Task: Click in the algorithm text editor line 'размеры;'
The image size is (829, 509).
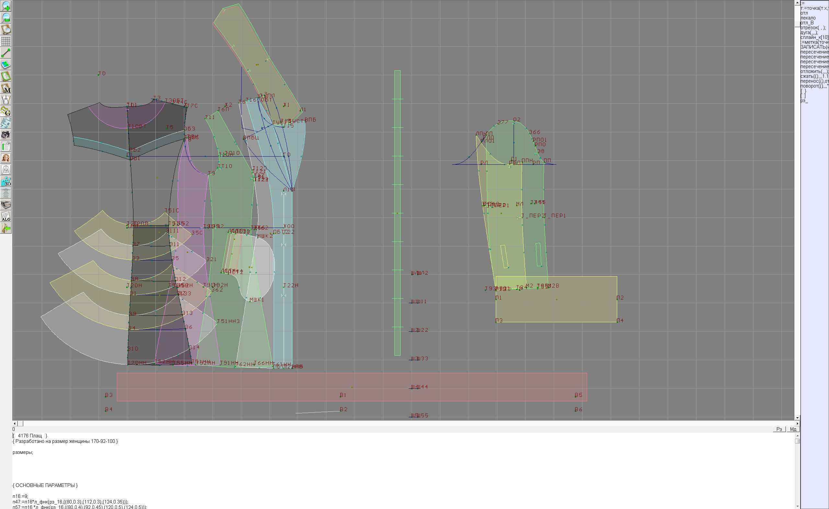Action: pos(23,452)
